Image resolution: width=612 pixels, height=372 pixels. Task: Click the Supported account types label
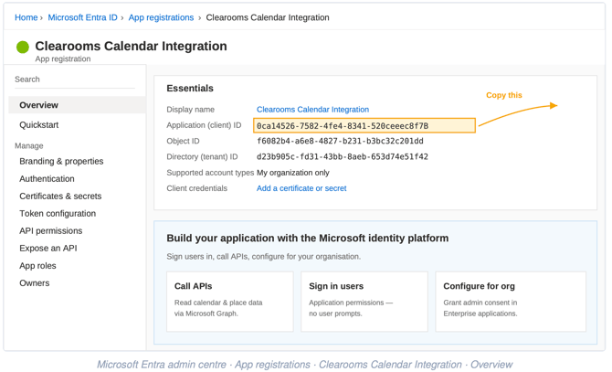tap(210, 173)
